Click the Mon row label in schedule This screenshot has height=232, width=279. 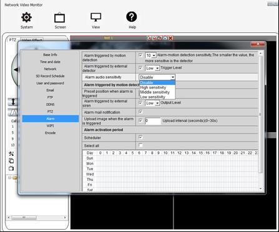[90, 163]
